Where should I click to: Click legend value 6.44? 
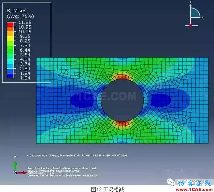tap(25, 50)
